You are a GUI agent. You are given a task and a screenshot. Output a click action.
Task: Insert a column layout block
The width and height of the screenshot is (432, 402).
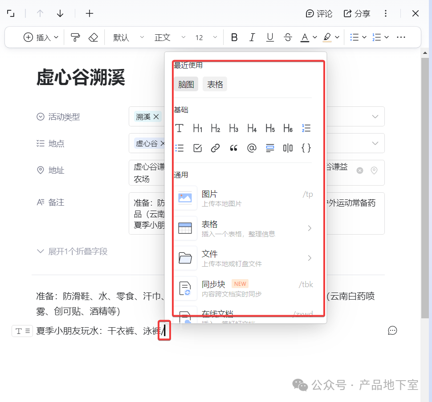[288, 148]
